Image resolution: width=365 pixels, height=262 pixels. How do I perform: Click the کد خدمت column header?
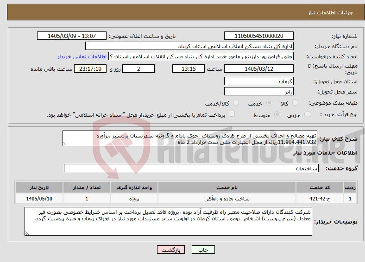pos(320,187)
